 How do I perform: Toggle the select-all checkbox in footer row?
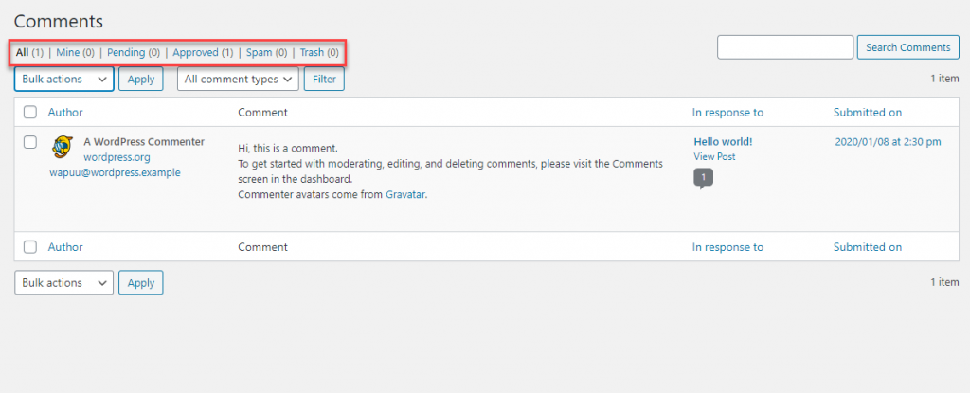coord(29,247)
